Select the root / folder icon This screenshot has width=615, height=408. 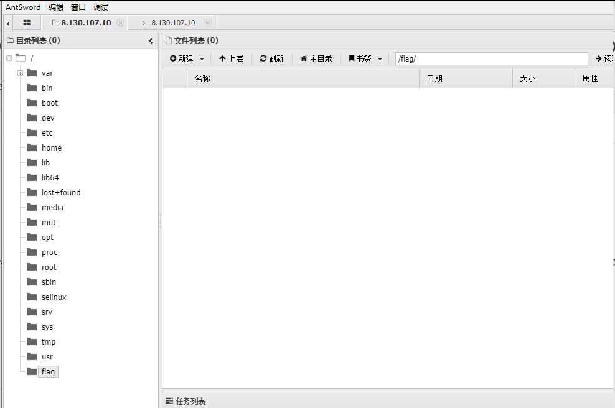coord(21,58)
